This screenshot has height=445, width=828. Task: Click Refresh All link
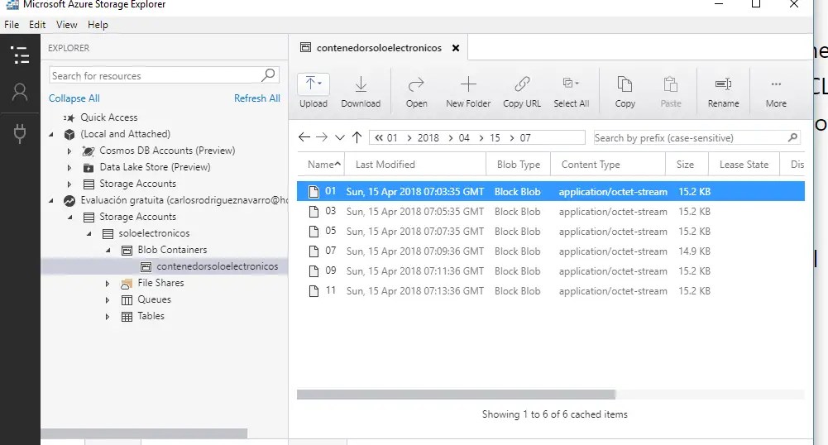(x=256, y=98)
